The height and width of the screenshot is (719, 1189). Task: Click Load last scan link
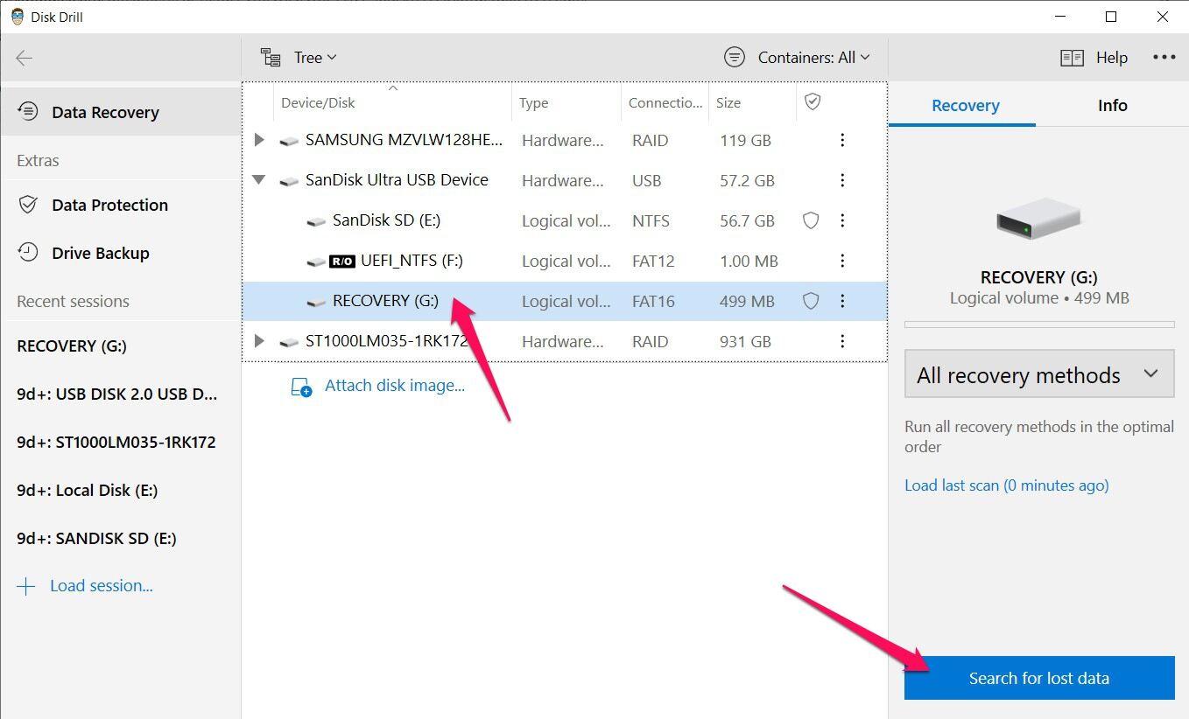1007,485
